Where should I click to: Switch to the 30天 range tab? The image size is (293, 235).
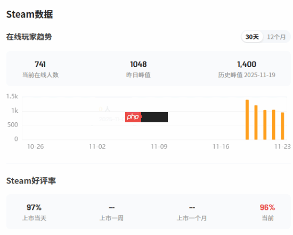[252, 37]
